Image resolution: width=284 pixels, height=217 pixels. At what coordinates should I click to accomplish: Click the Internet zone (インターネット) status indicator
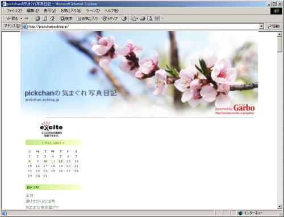(x=250, y=213)
